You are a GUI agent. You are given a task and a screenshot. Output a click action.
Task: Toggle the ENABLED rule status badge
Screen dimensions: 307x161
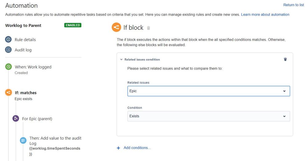pos(73,25)
